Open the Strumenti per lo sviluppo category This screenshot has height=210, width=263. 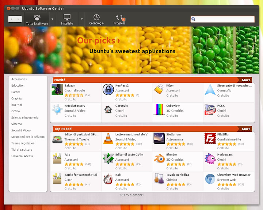click(x=28, y=137)
